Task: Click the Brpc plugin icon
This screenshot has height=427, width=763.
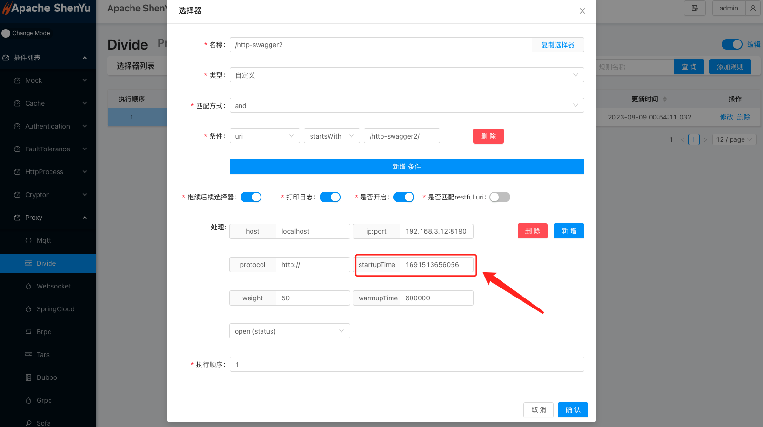Action: tap(29, 332)
